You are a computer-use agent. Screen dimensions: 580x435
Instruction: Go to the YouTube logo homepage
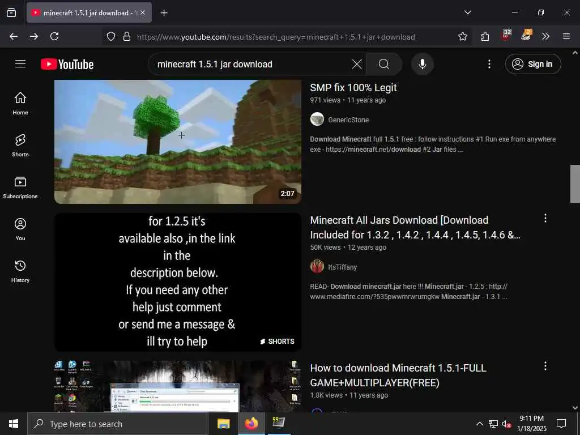coord(67,65)
